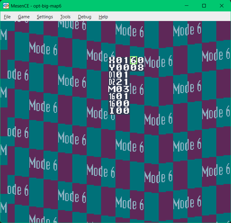
Task: Click the 1601 value row
Action: click(x=119, y=96)
